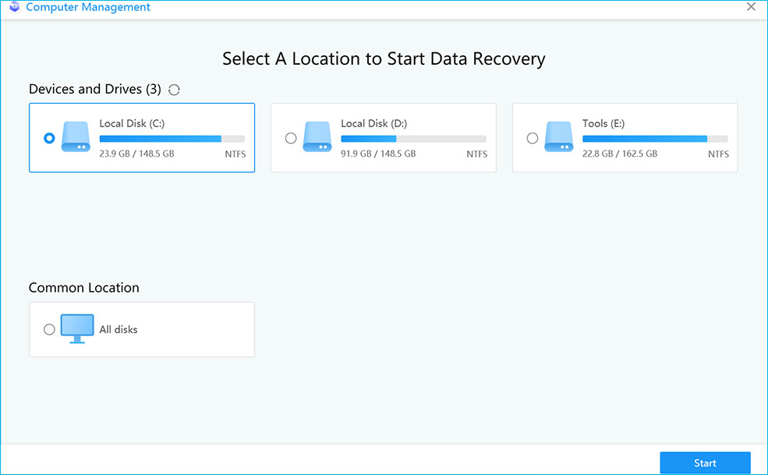Select the All disks radio button
This screenshot has width=768, height=475.
point(49,328)
